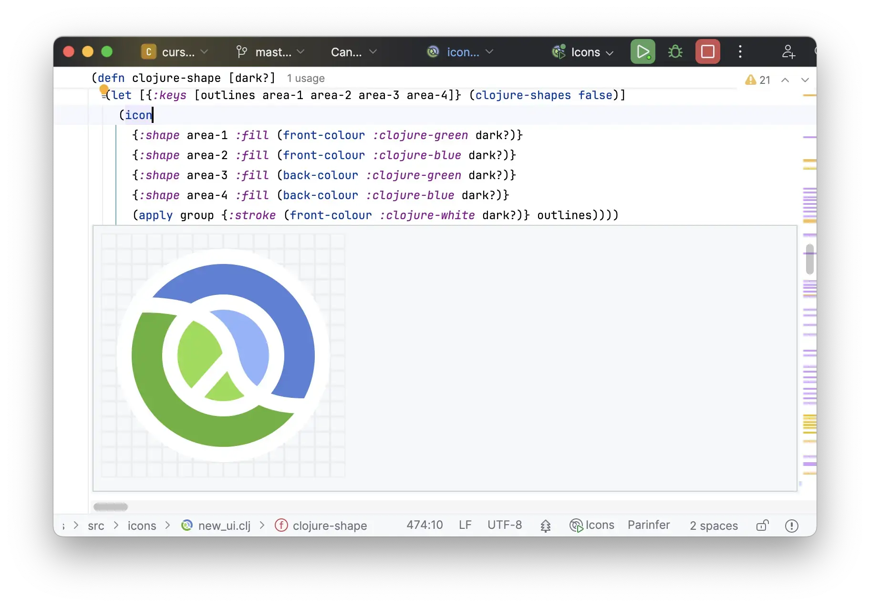Click the breadcrumb back chevron at far left of the status bar
The image size is (870, 607).
click(76, 525)
